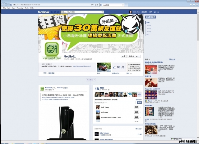This screenshot has width=199, height=144.
Task: Click the adidas Basketball page link
Action: click(x=106, y=140)
